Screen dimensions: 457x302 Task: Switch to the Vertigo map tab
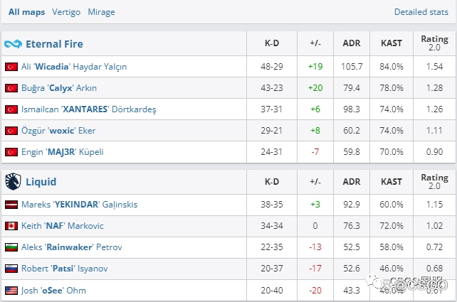click(65, 12)
